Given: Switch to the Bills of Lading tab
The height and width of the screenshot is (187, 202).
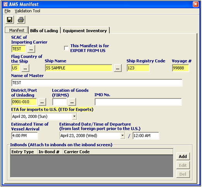Looking at the screenshot, I should click(x=44, y=31).
